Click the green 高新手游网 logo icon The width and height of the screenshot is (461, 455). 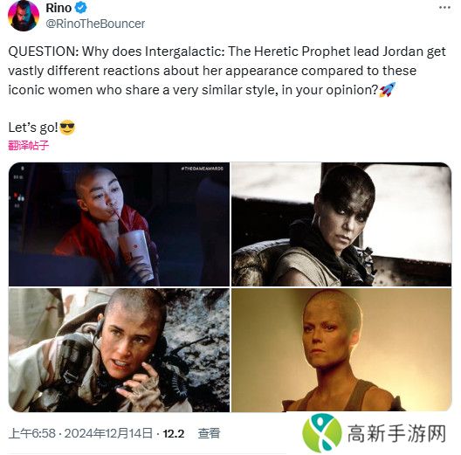point(322,432)
